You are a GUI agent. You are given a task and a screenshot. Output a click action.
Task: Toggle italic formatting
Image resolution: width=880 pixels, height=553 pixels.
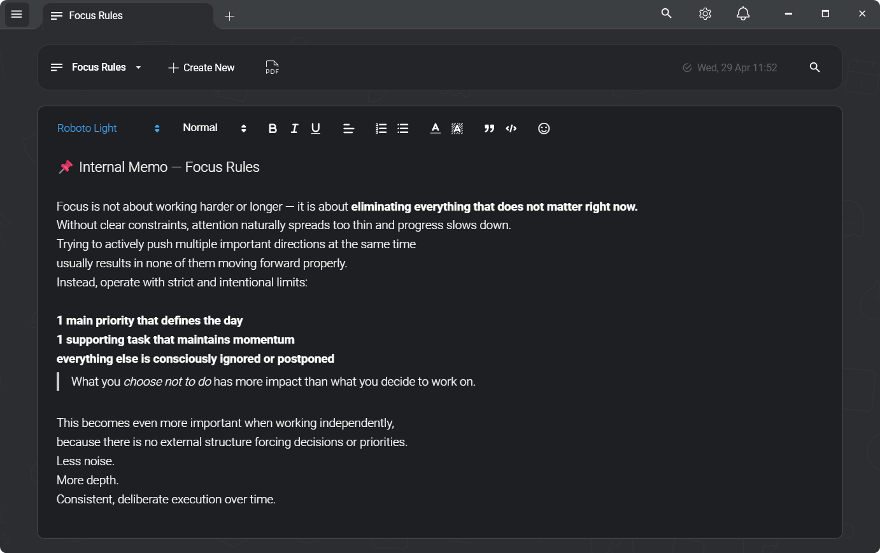pyautogui.click(x=294, y=129)
